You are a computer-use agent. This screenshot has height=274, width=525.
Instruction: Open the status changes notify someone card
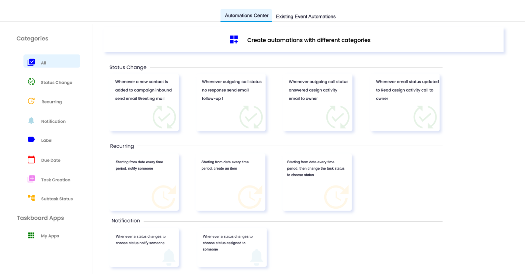144,248
